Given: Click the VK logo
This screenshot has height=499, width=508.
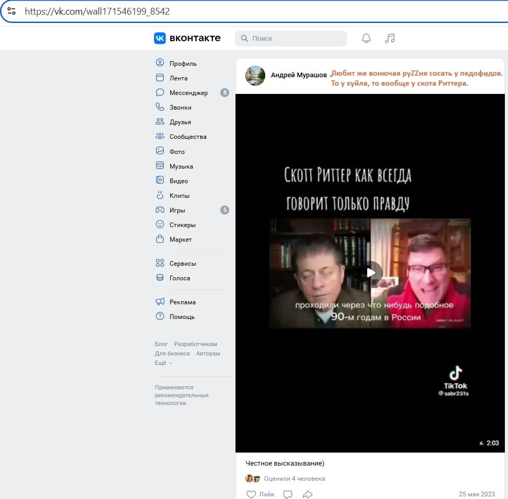Looking at the screenshot, I should pos(160,38).
